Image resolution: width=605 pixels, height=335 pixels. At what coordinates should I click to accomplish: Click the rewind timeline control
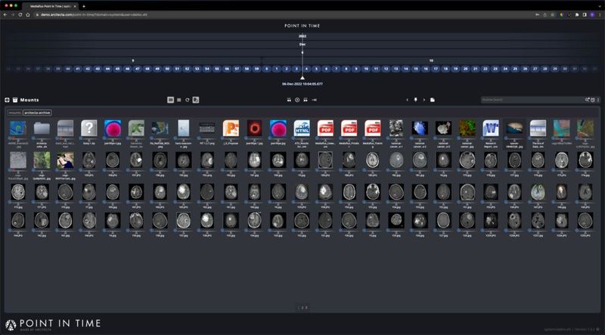(289, 100)
